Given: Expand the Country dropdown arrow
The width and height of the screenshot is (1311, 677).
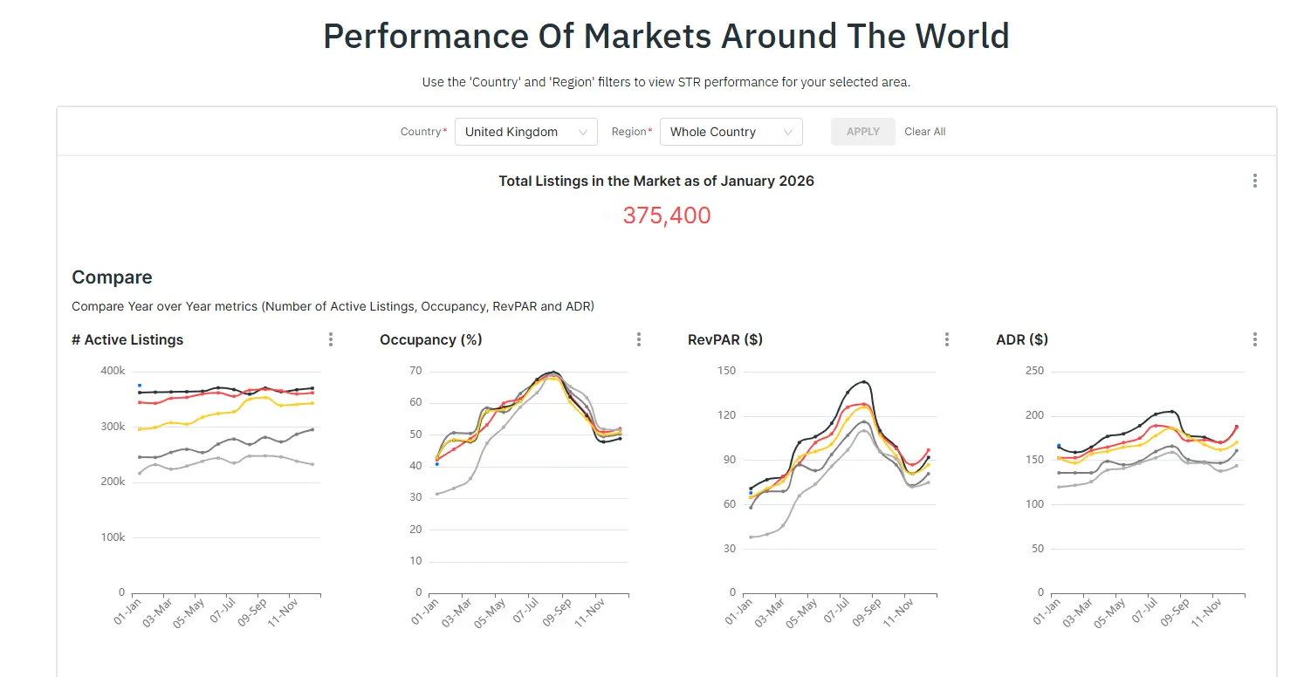Looking at the screenshot, I should click(x=583, y=132).
